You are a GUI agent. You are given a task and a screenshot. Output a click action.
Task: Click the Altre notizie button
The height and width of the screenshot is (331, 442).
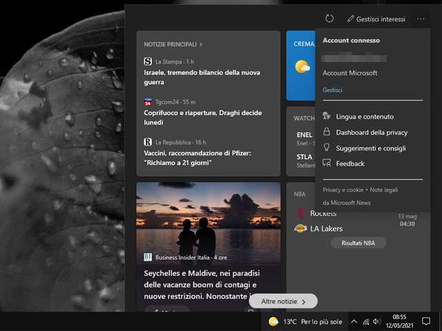point(283,301)
